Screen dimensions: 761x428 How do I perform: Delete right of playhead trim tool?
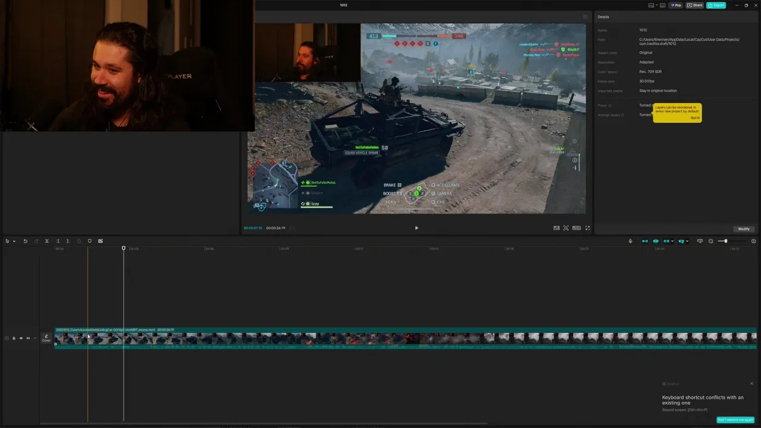coord(68,241)
